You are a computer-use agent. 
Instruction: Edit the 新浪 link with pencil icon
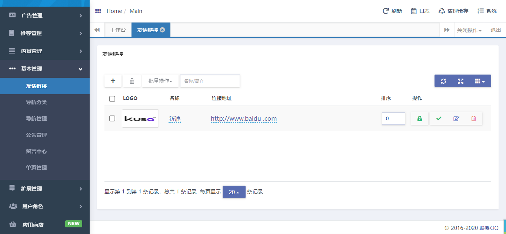(456, 118)
